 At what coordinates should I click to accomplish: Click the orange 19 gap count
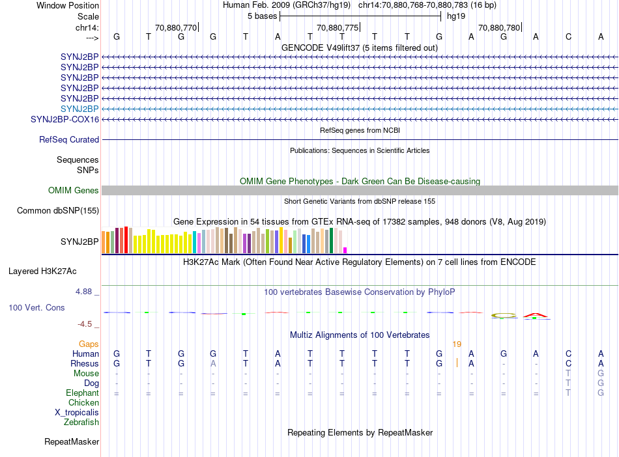(x=457, y=344)
